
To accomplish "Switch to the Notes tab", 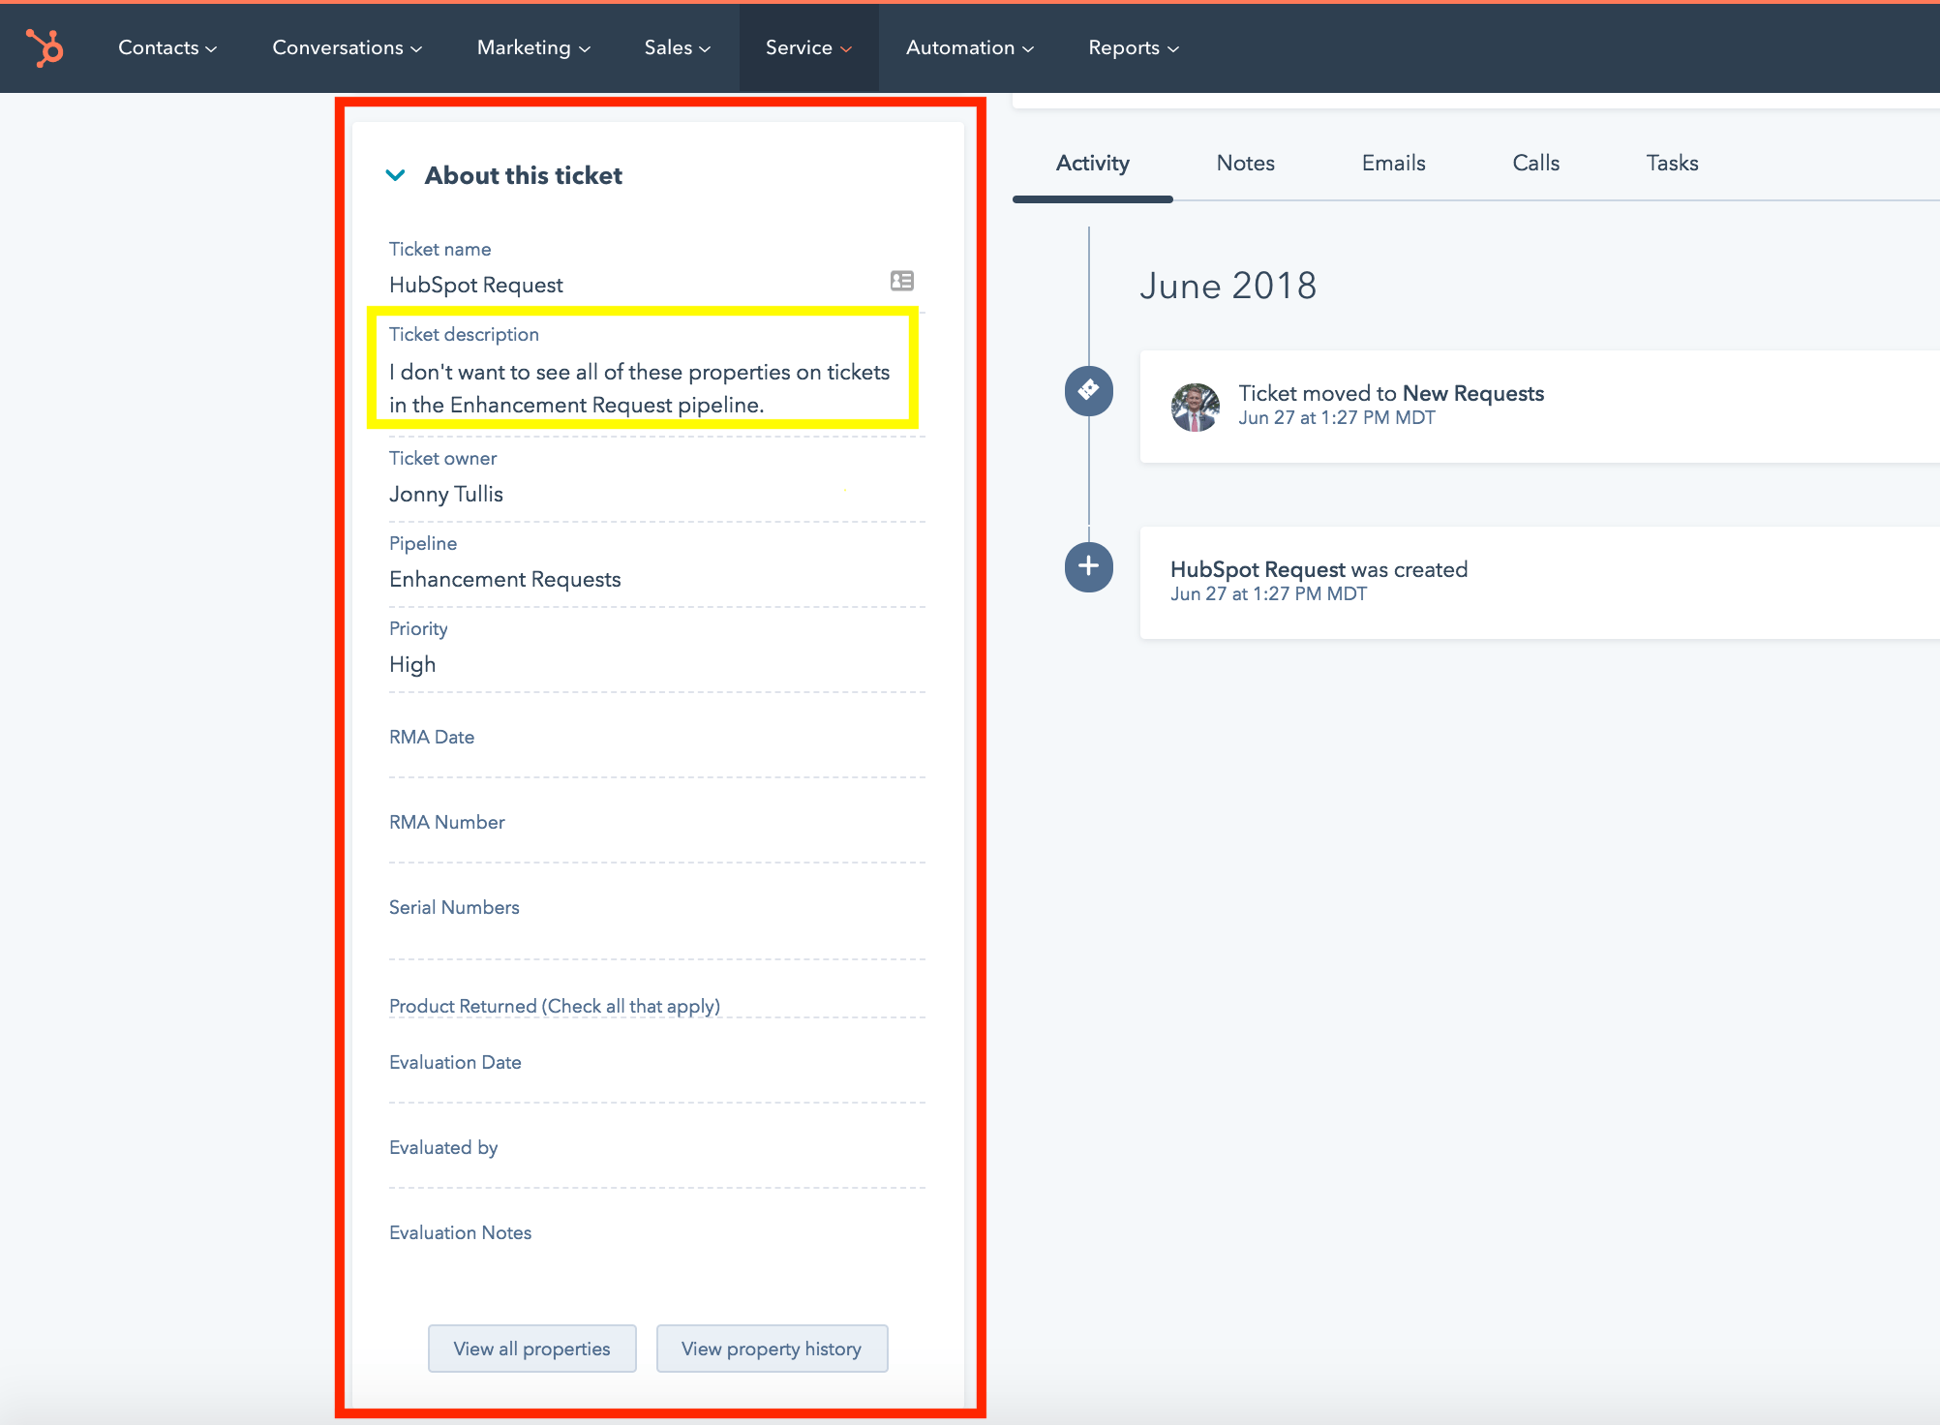I will click(1245, 163).
